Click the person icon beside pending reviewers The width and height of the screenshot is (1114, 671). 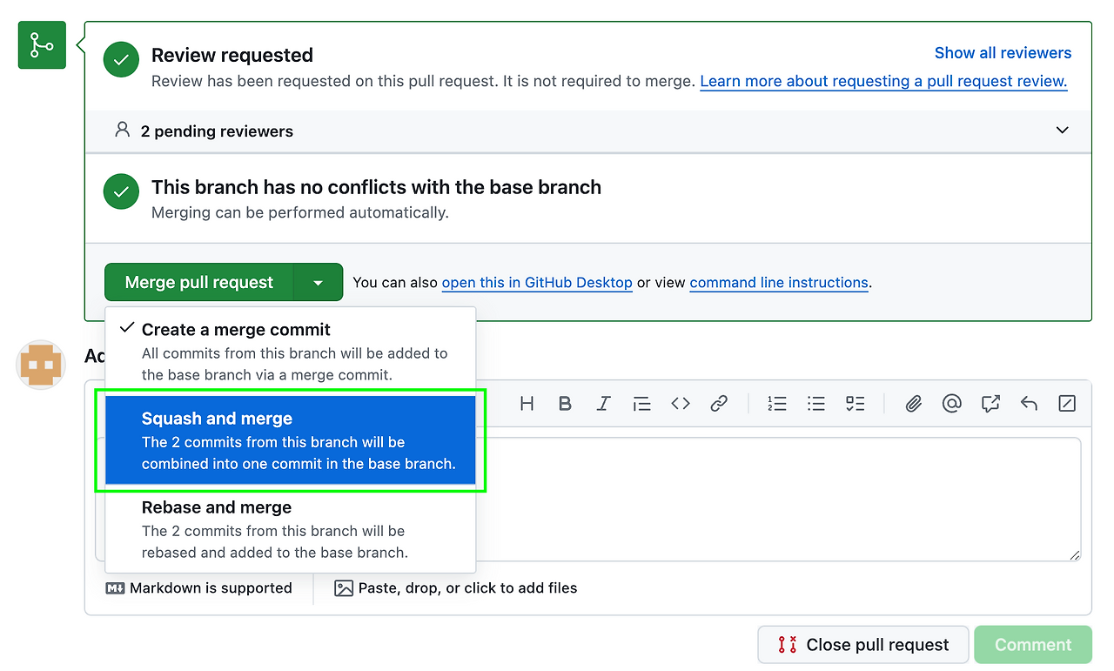[122, 131]
